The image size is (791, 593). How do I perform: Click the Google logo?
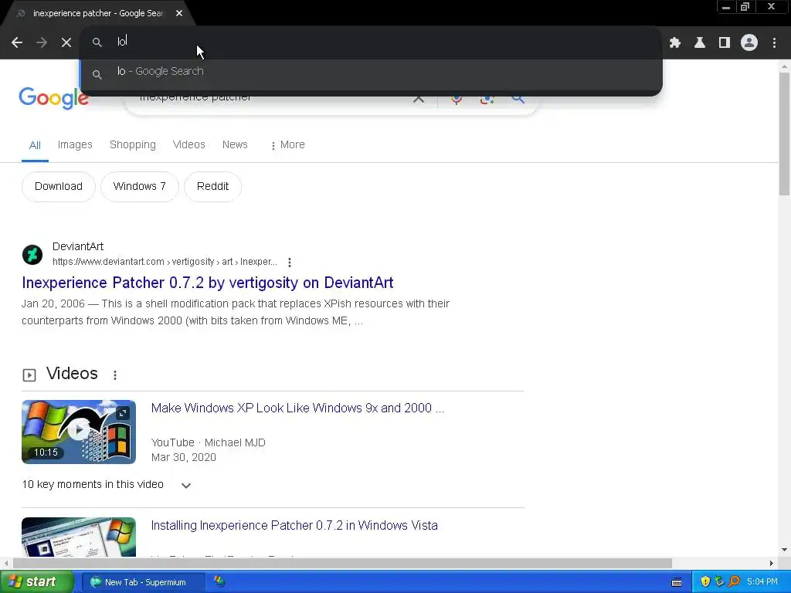pyautogui.click(x=54, y=98)
